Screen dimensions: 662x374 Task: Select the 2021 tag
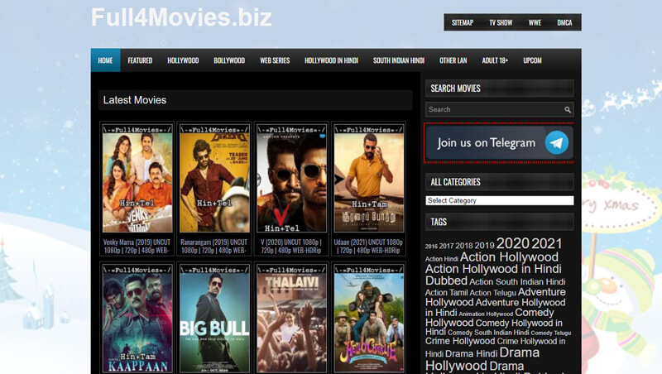pyautogui.click(x=547, y=243)
